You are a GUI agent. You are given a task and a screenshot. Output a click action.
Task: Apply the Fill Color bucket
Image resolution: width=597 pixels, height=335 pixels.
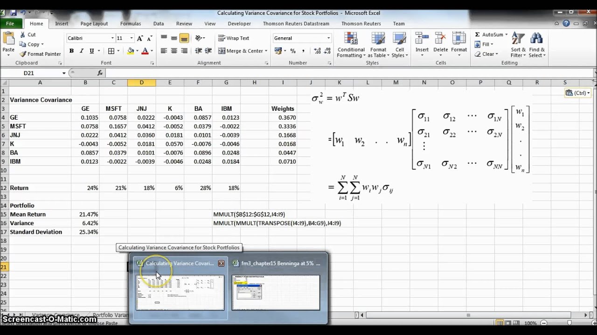(131, 51)
